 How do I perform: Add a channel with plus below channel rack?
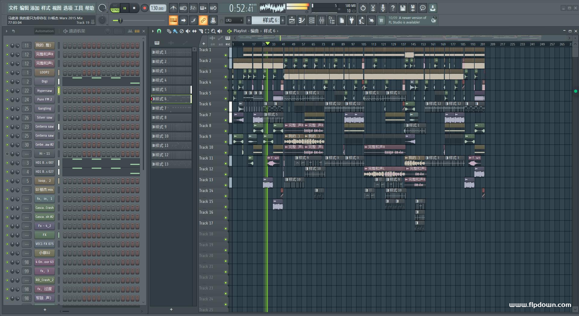coord(45,310)
